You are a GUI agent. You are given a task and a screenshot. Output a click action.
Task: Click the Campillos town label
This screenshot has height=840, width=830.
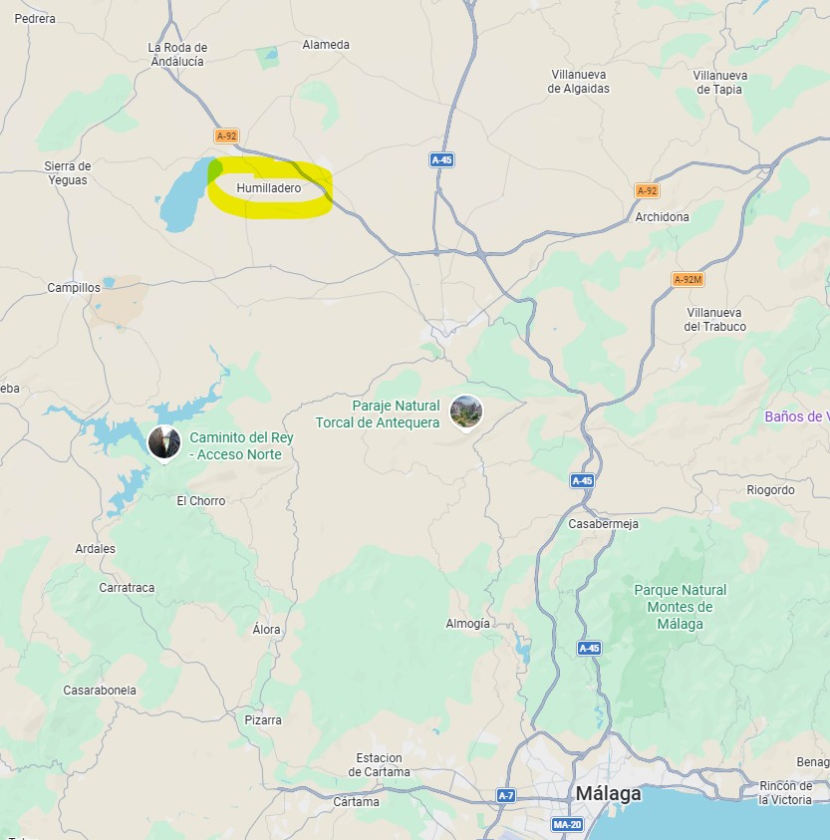click(74, 288)
